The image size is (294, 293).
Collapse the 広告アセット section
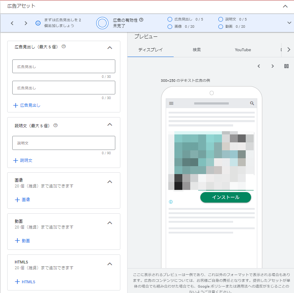[285, 6]
